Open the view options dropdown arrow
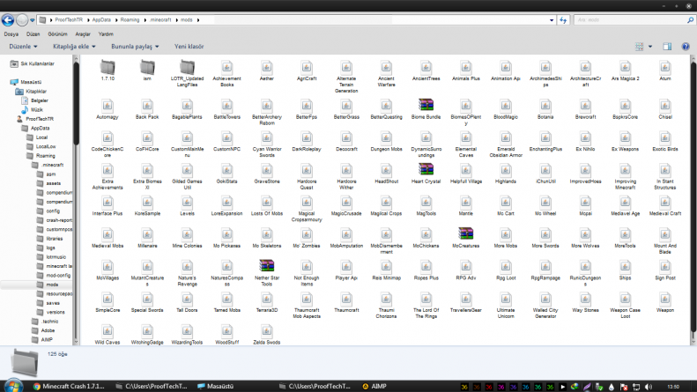Viewport: 697px width, 392px height. click(x=650, y=46)
